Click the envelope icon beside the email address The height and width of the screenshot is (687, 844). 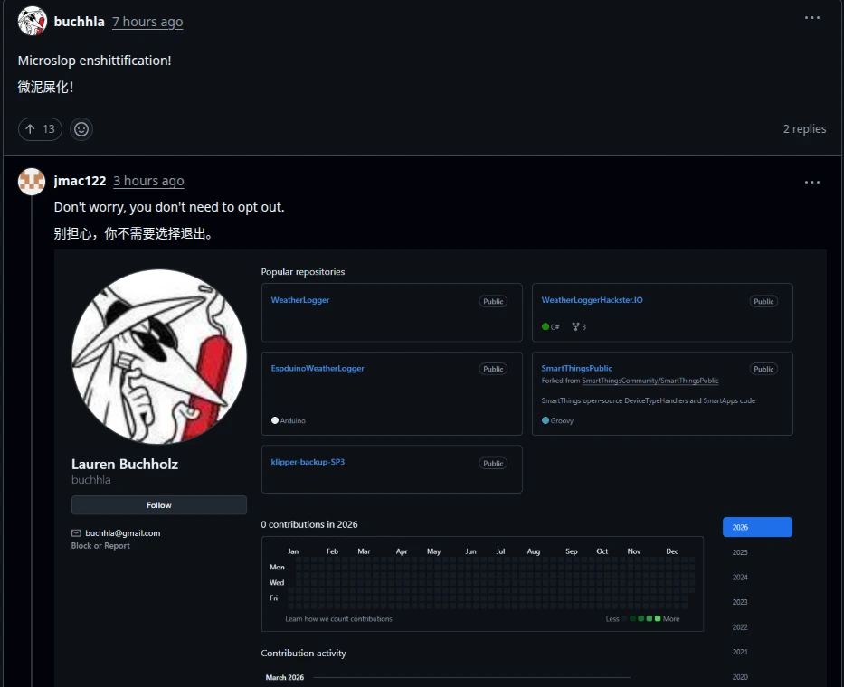point(76,533)
